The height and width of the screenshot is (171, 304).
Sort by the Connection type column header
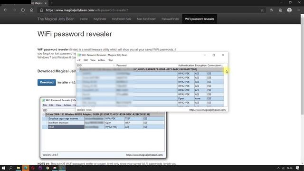click(x=215, y=66)
